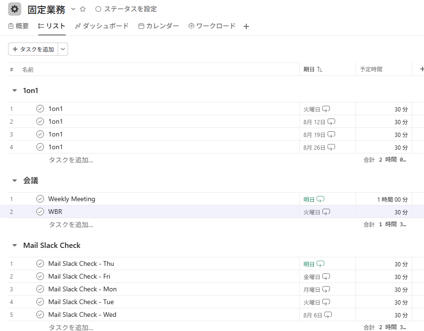Click the plus icon to add a tab
This screenshot has height=331, width=424.
pyautogui.click(x=246, y=26)
